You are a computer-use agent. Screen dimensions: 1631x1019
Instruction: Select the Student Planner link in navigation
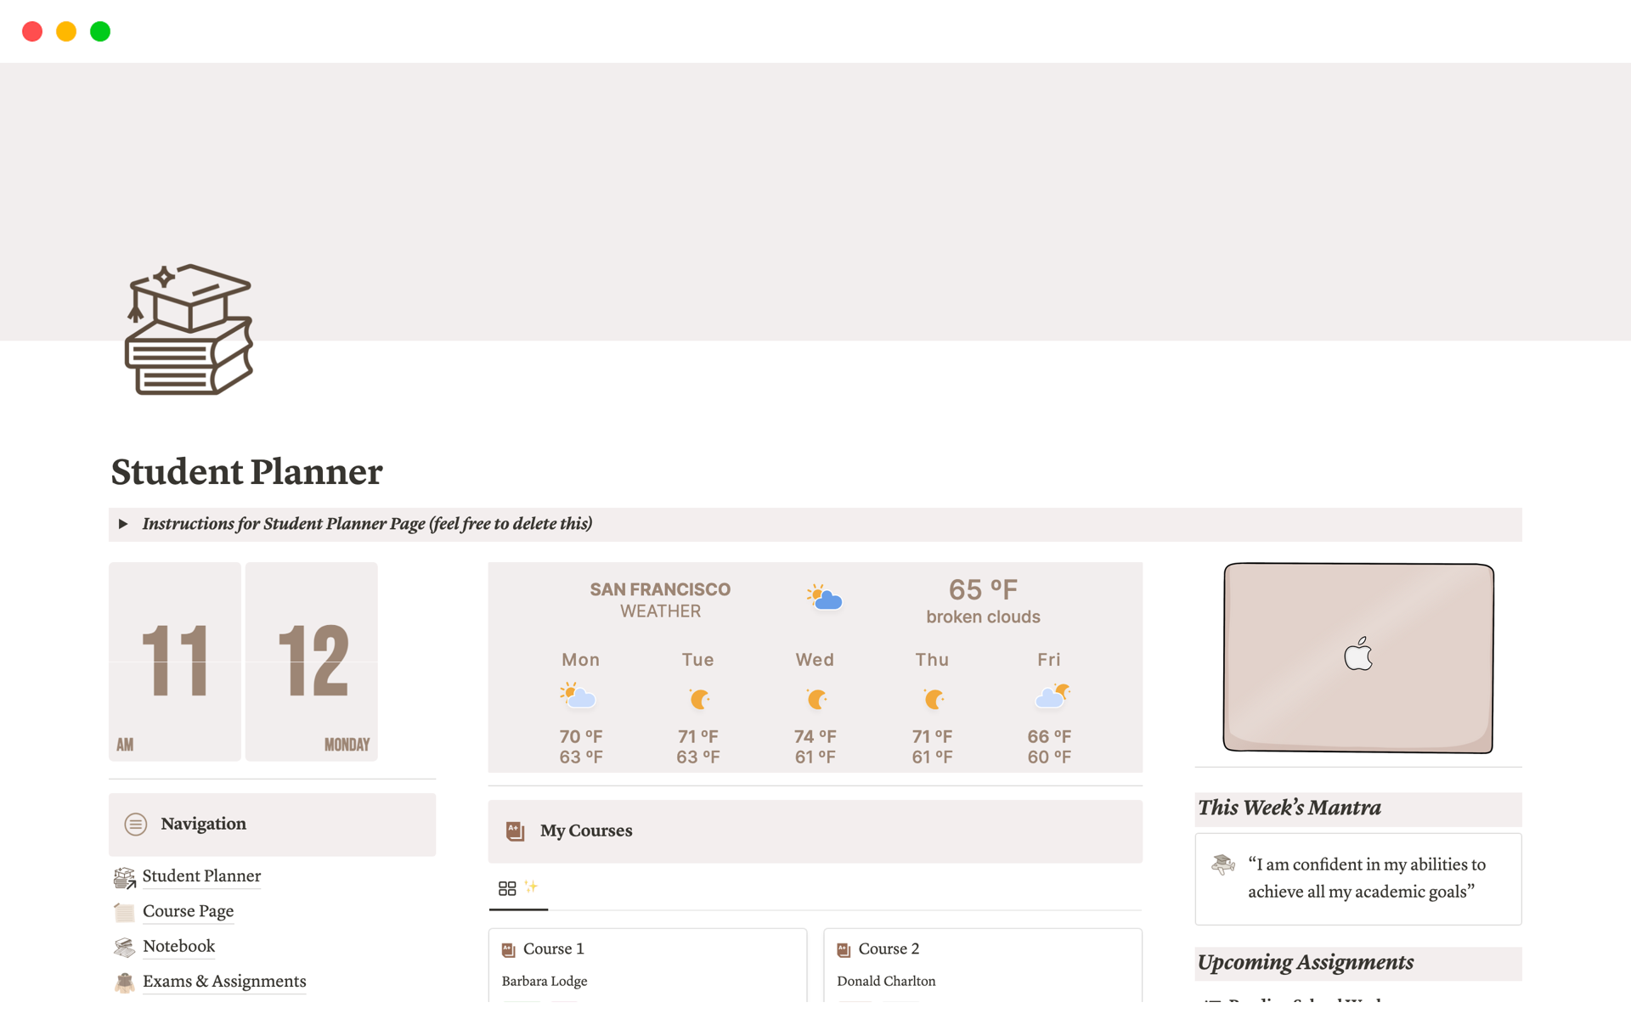200,875
